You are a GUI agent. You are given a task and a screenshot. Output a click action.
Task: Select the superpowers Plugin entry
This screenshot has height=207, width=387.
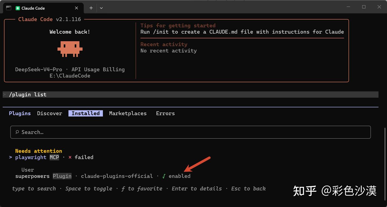103,176
